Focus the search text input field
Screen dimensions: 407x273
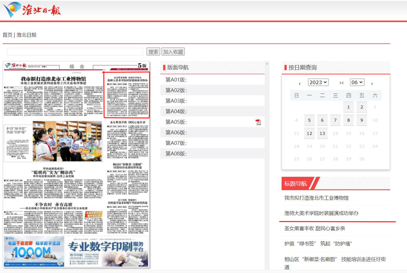tap(75, 52)
